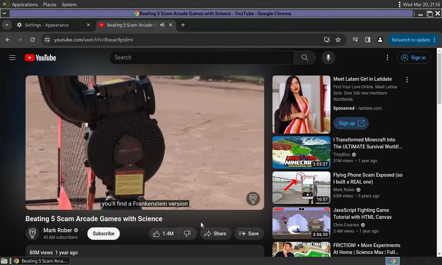Screen dimensions: 442x265
Task: Mute the YouTube tab audio icon
Action: pos(162,25)
